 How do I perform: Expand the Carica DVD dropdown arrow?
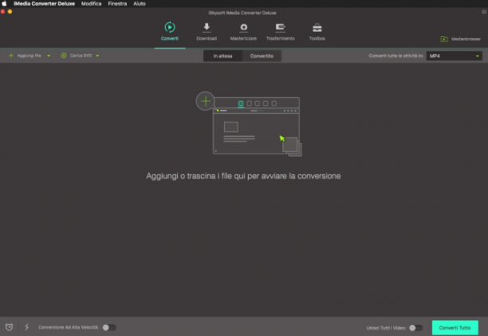97,56
